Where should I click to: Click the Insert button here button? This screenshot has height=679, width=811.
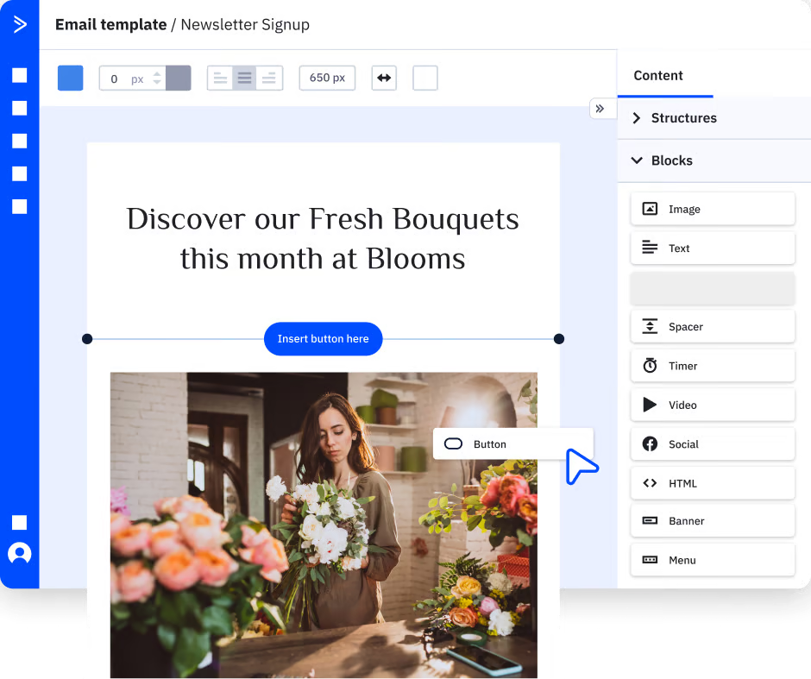click(323, 338)
